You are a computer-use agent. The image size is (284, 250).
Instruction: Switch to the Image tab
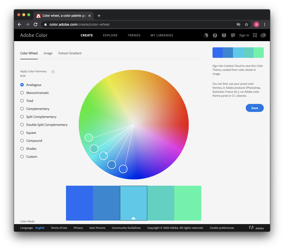click(x=48, y=53)
